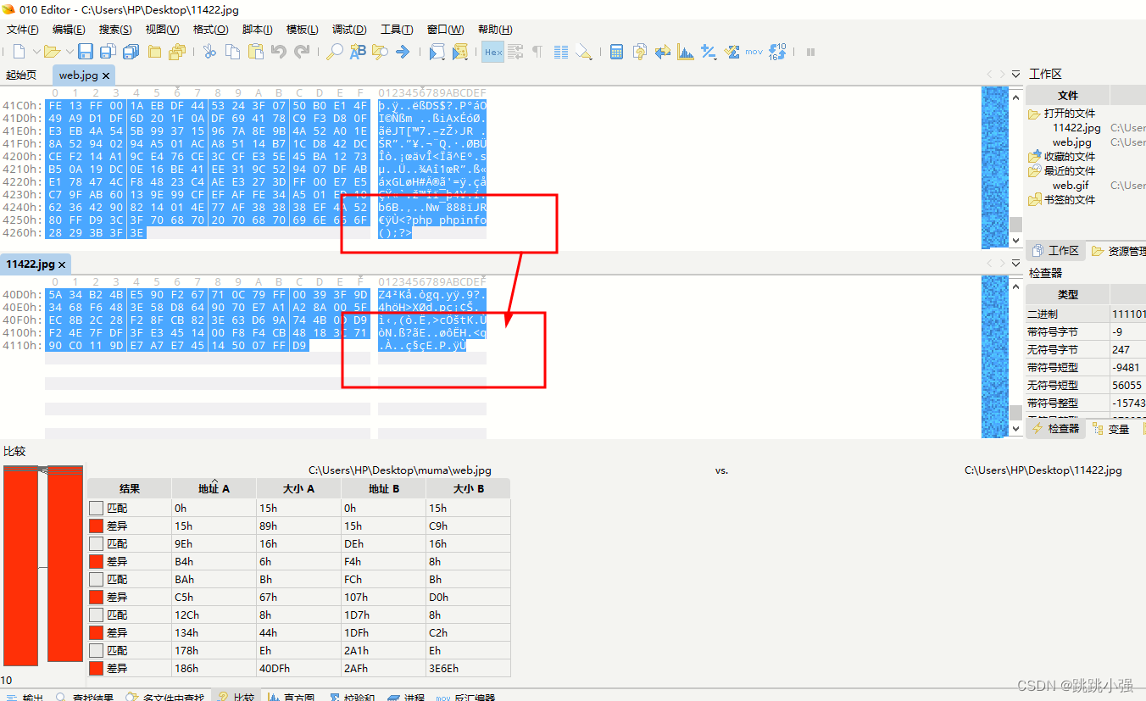This screenshot has height=701, width=1146.
Task: Click the Paste clipboard icon
Action: click(x=255, y=52)
